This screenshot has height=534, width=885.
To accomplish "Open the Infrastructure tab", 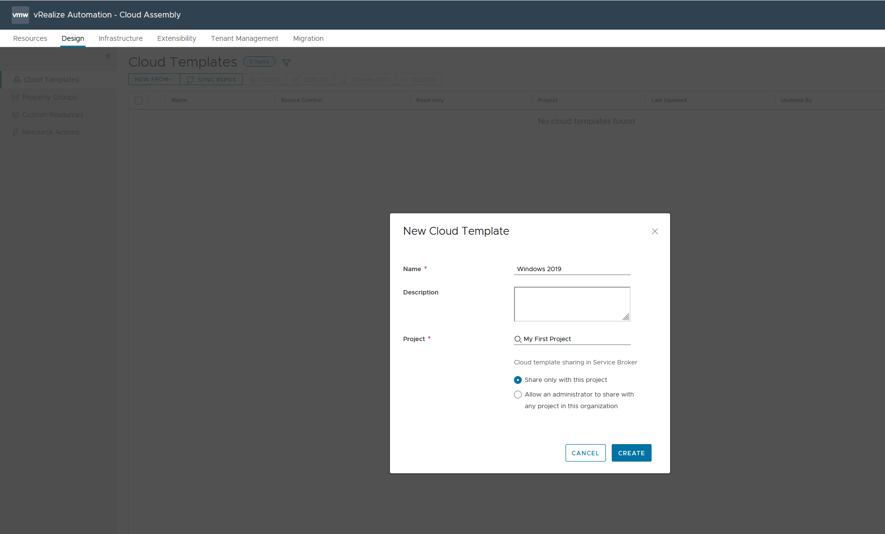I will click(121, 38).
